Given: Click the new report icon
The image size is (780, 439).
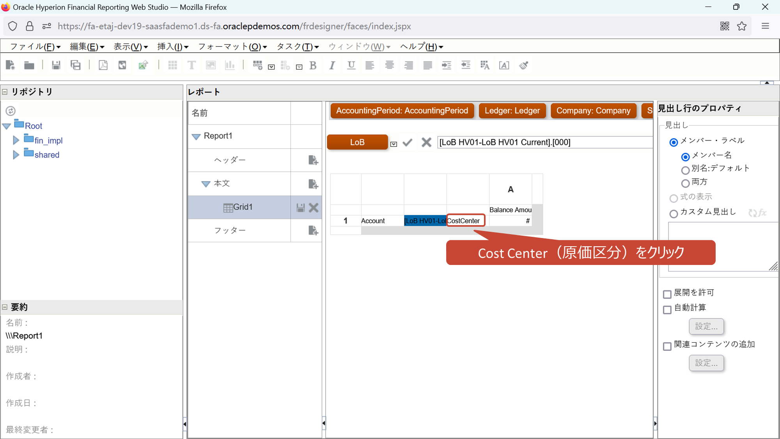Looking at the screenshot, I should pos(10,65).
